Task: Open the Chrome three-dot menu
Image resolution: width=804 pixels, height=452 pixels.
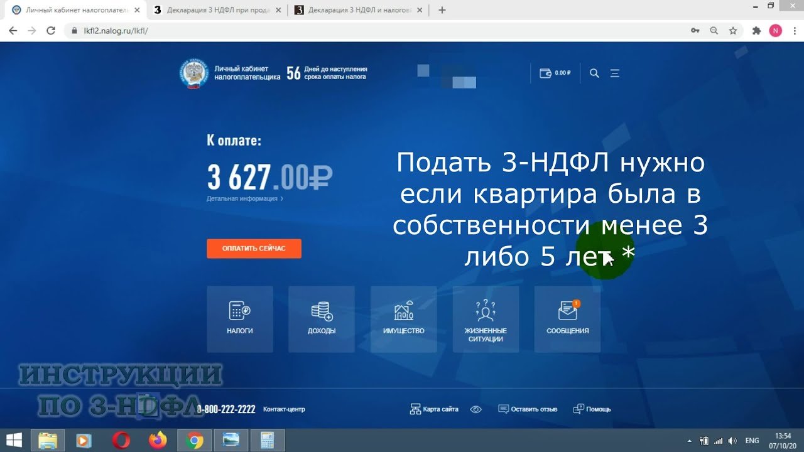Action: [793, 30]
